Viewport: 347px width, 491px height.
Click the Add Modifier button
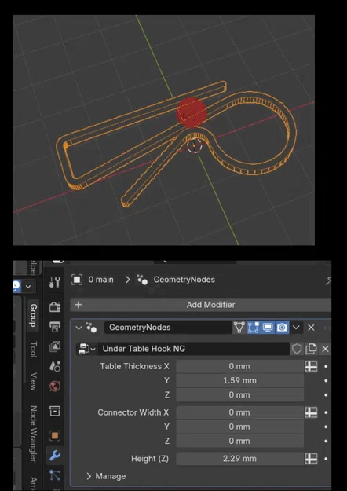pos(200,305)
